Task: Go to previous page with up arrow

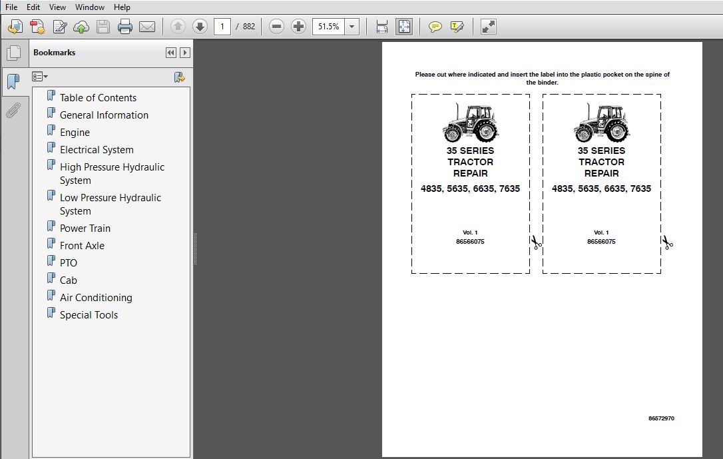Action: point(178,27)
